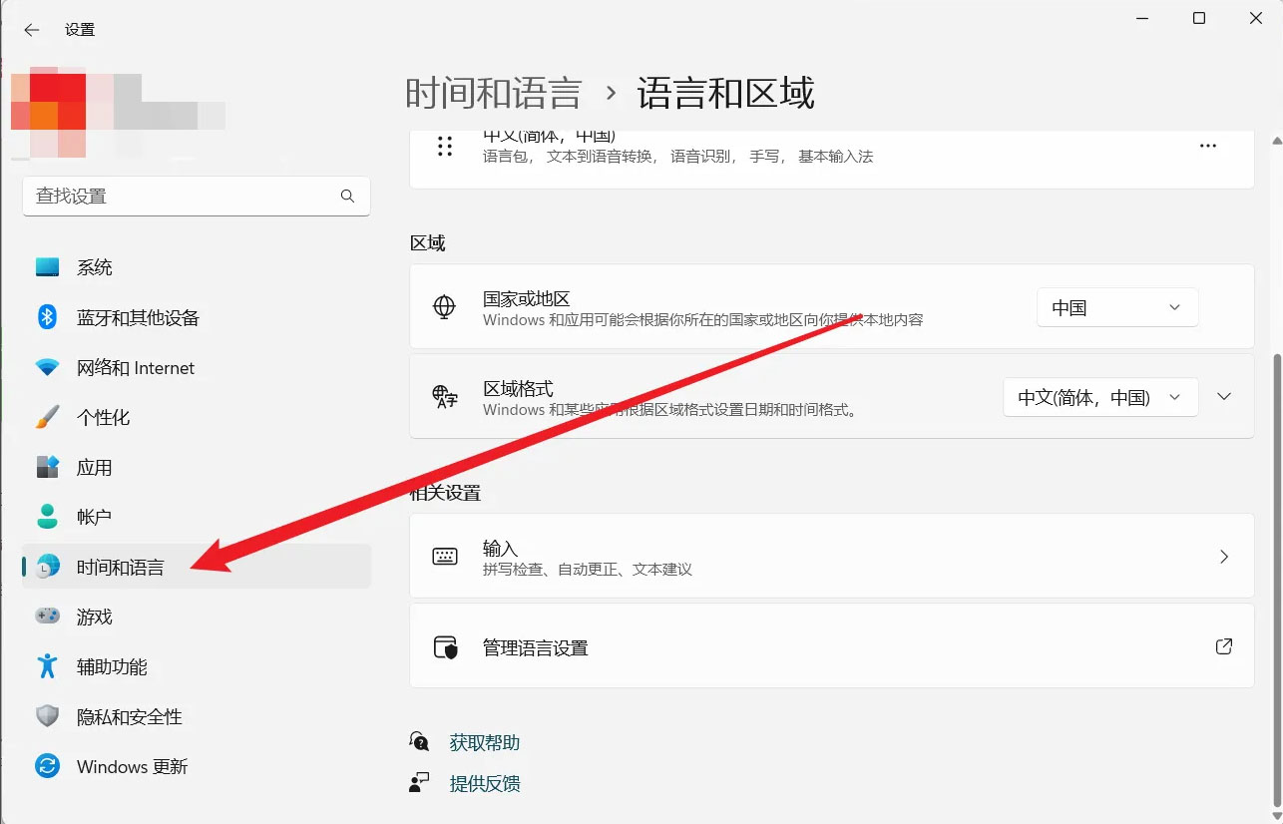
Task: Select the accessibility figure icon for 辅助功能
Action: pos(47,666)
